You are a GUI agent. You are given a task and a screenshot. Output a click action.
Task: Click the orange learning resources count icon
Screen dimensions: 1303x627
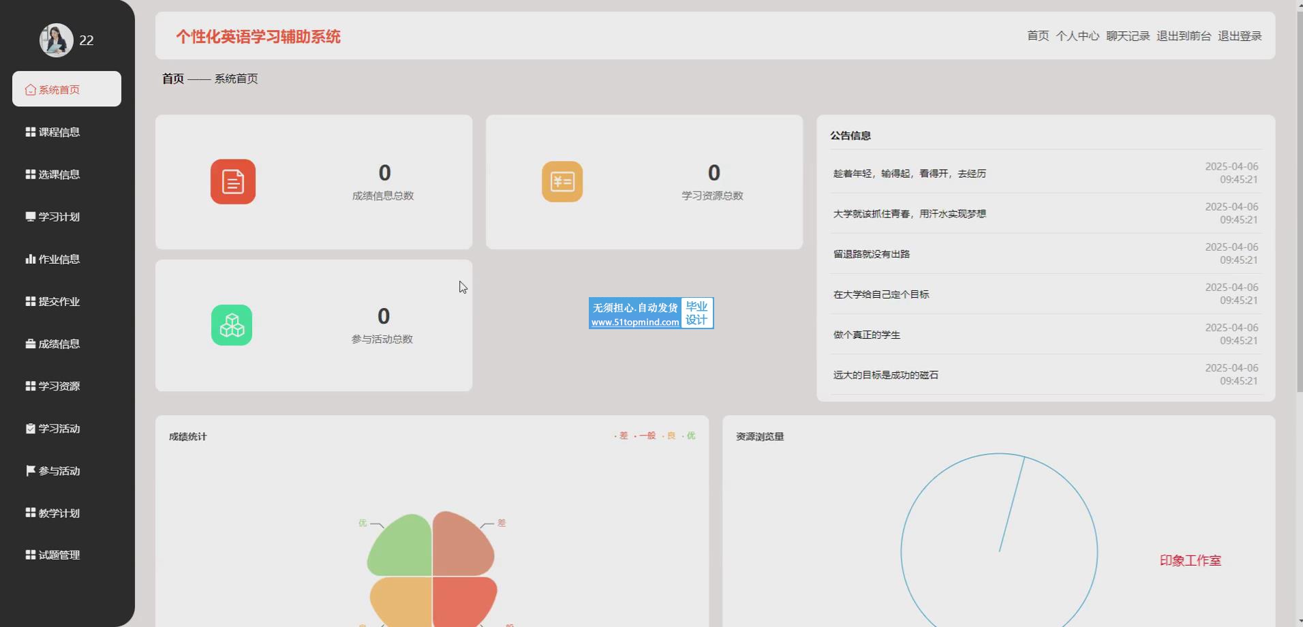[x=562, y=182]
